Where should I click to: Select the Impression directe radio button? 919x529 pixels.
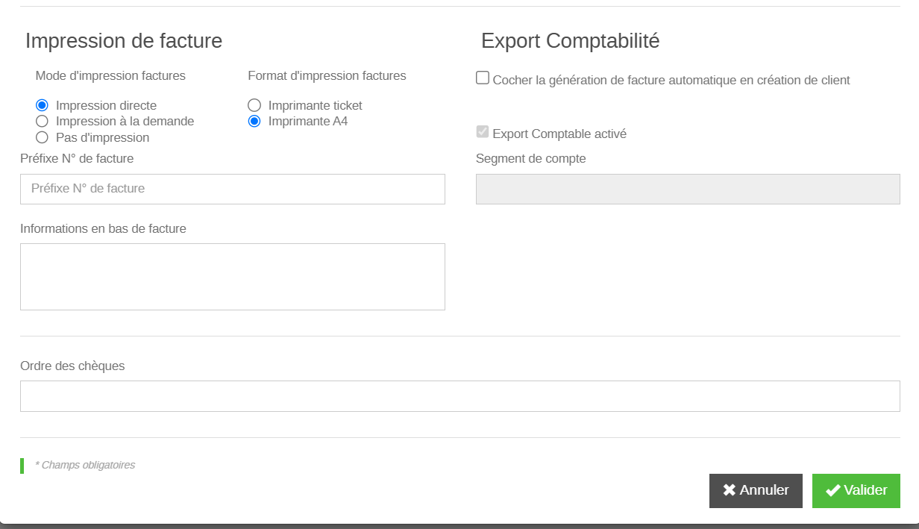pos(43,105)
